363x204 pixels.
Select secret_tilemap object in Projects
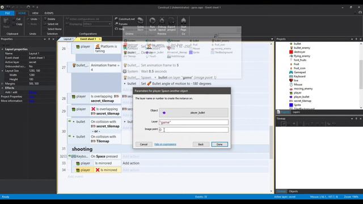[300, 101]
